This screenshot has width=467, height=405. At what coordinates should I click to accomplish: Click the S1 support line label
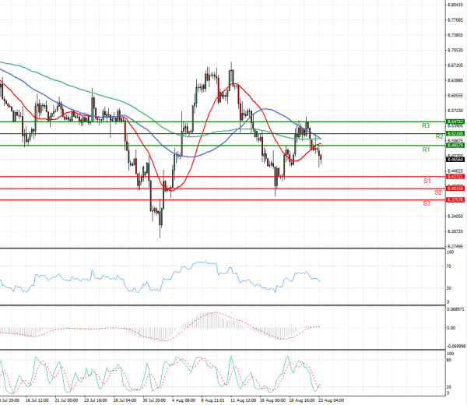pos(427,181)
